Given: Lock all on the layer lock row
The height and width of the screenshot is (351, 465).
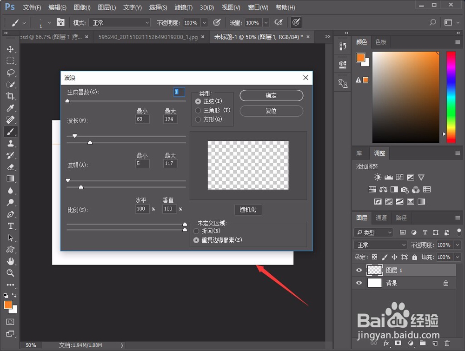Looking at the screenshot, I should tap(415, 257).
